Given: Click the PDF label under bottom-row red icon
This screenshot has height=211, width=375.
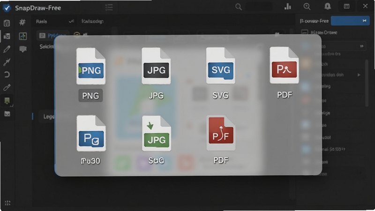Looking at the screenshot, I should click(x=221, y=160).
